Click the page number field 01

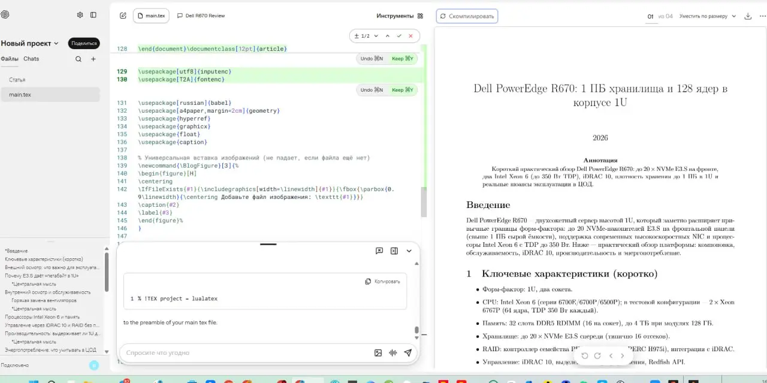(650, 16)
